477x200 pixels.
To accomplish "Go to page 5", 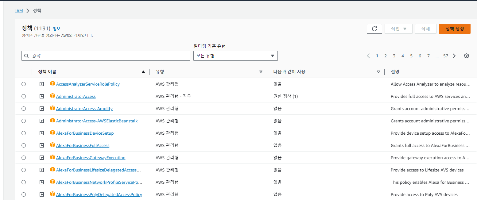I will (x=411, y=56).
